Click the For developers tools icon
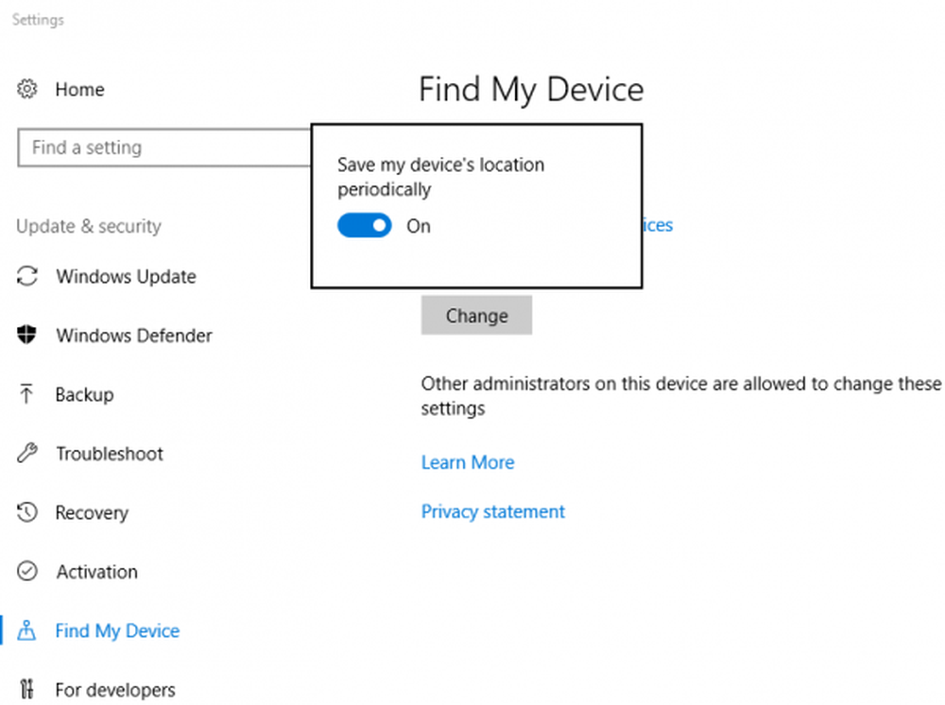Viewport: 945px width, 705px height. click(27, 690)
